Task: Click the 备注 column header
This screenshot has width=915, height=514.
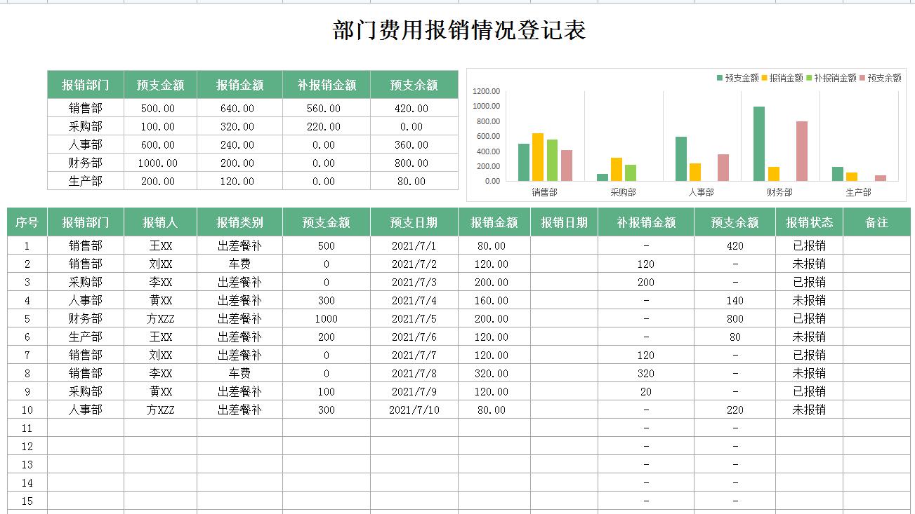Action: [x=877, y=221]
